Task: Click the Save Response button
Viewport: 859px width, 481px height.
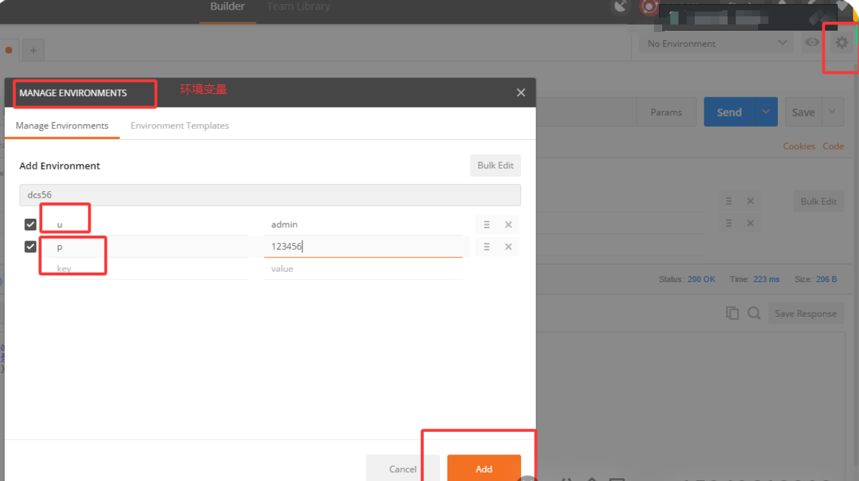Action: (x=806, y=313)
